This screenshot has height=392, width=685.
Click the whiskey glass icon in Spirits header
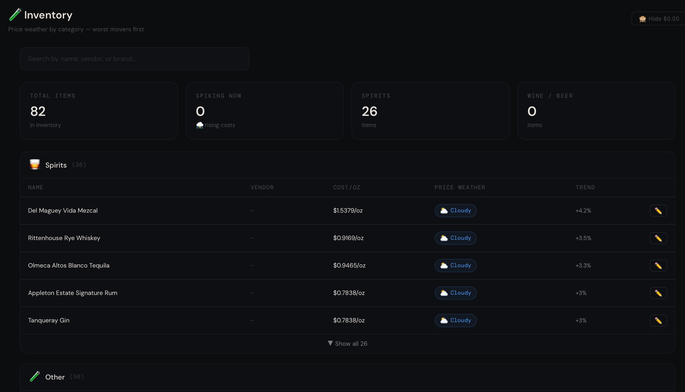35,165
